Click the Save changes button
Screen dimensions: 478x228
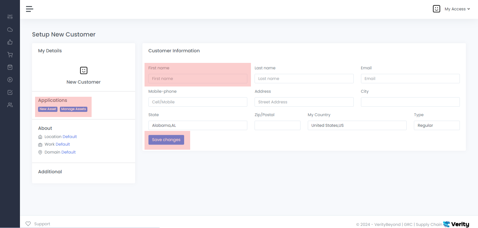(x=166, y=140)
